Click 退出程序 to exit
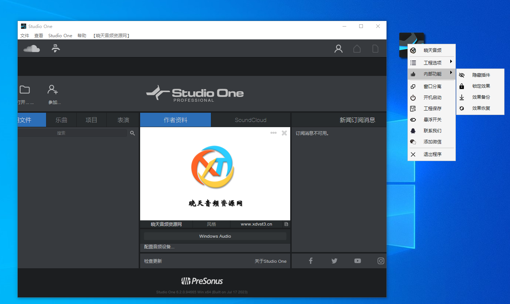510x304 pixels. [431, 154]
